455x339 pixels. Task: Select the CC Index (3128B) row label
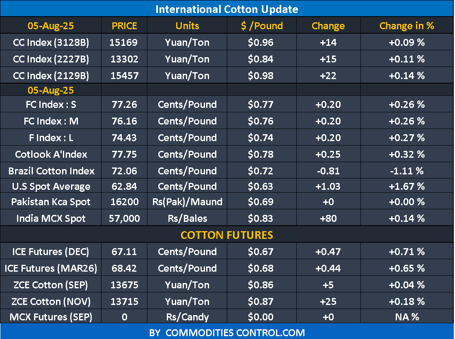point(51,42)
